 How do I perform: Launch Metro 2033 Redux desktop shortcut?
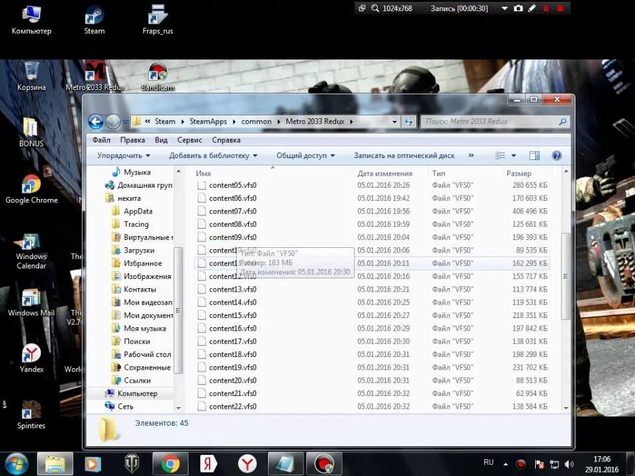coord(95,75)
